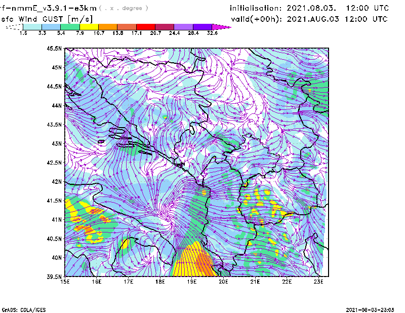Click the 'GrADS: COLA/IGES' credit
Image resolution: width=405 pixels, height=313 pixels.
point(24,310)
